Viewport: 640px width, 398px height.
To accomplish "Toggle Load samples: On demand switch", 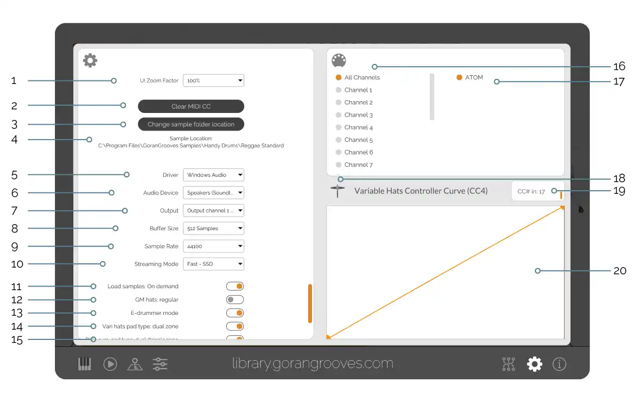I will point(235,287).
